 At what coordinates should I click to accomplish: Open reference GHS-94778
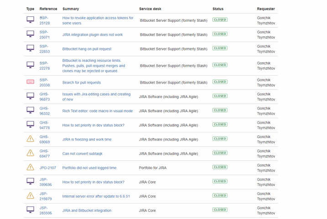click(45, 125)
